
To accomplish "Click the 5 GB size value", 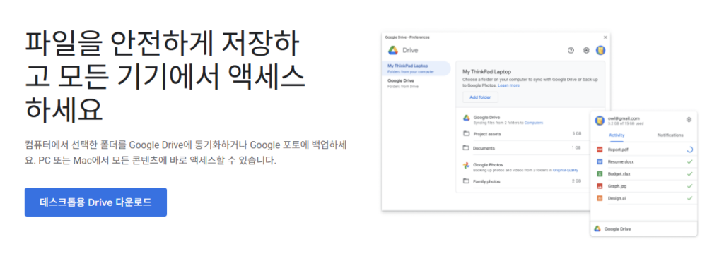I will (x=577, y=134).
